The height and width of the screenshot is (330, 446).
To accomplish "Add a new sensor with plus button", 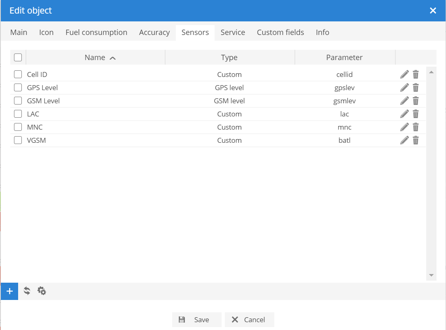I will tap(9, 291).
